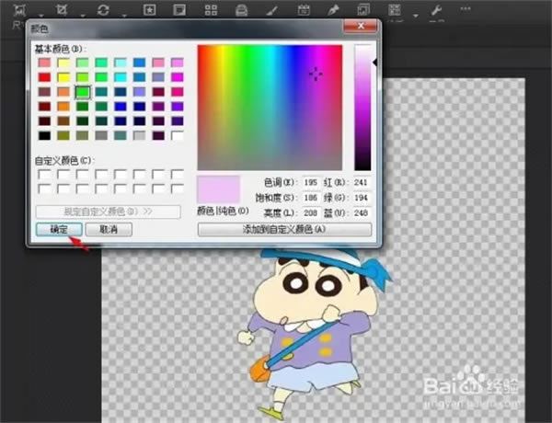Image resolution: width=552 pixels, height=423 pixels.
Task: Select the resize (尺寸) tool icon
Action: tap(19, 10)
